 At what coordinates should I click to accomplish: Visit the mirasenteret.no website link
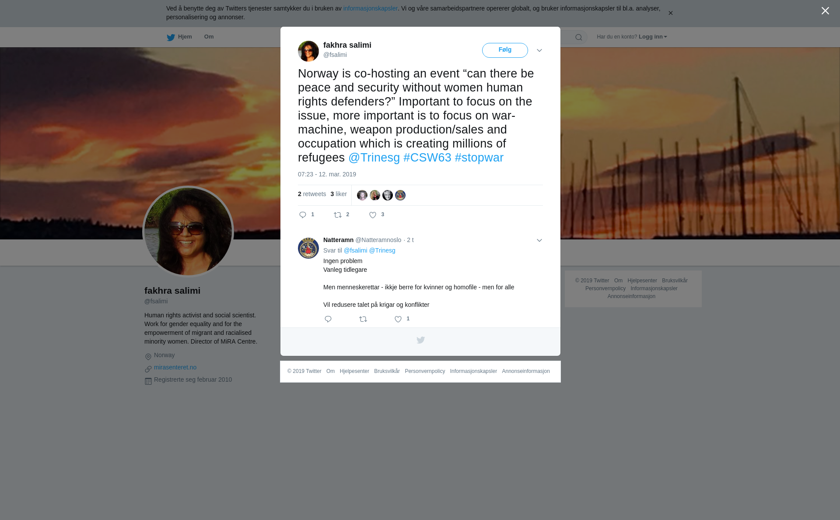click(x=175, y=367)
